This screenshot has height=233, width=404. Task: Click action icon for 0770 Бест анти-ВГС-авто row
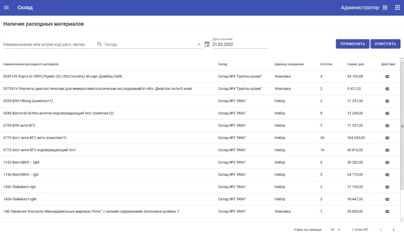[x=387, y=138]
